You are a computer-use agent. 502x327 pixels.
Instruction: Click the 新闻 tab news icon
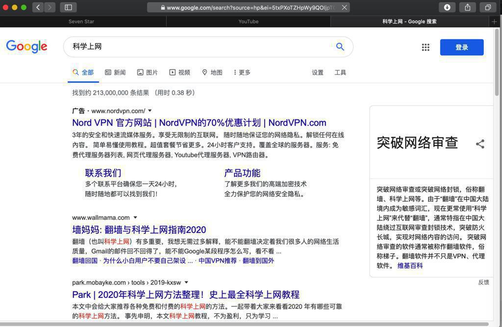(108, 73)
